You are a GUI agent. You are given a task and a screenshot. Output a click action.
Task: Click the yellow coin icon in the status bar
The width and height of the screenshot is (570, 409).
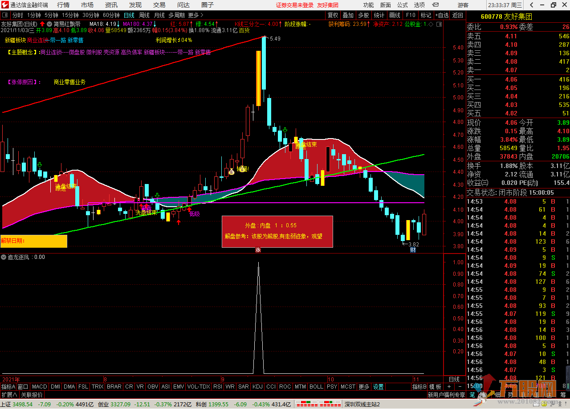point(544,404)
